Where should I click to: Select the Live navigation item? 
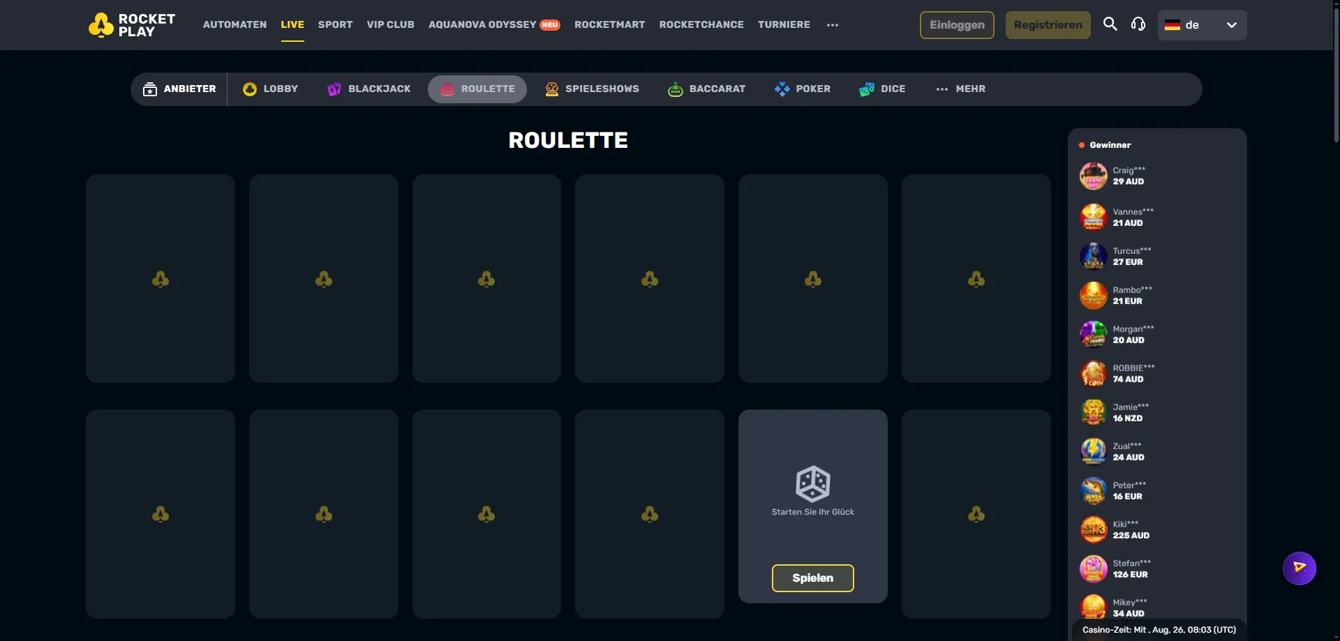[x=292, y=24]
